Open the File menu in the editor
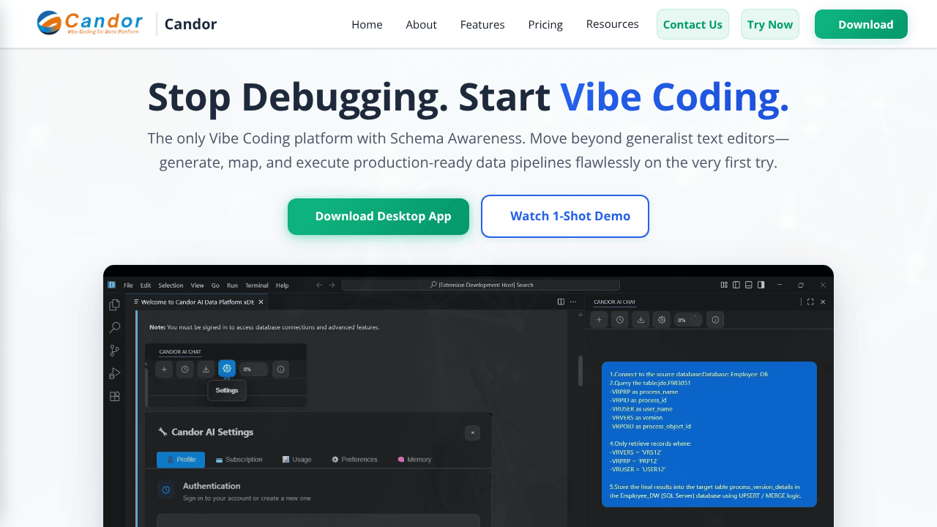937x527 pixels. click(x=128, y=285)
